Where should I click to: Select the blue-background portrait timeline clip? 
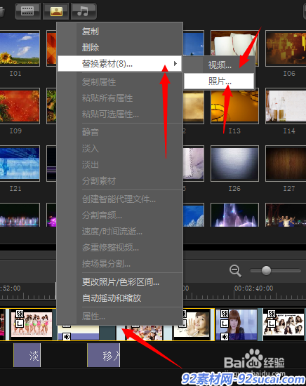point(237,324)
